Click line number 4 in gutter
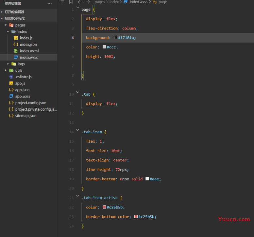254x237 pixels. (x=73, y=38)
